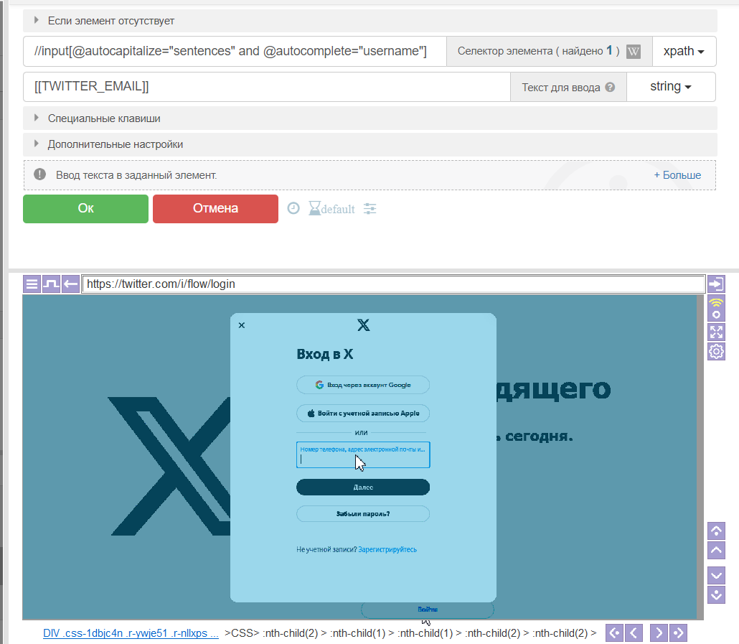This screenshot has width=739, height=644.
Task: Open the xpath selector type dropdown
Action: click(684, 52)
